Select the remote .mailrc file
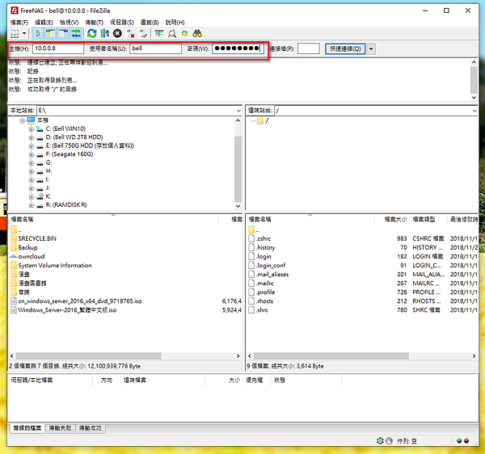This screenshot has height=454, width=485. pyautogui.click(x=265, y=284)
